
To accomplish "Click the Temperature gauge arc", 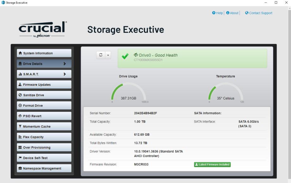I will (x=226, y=91).
